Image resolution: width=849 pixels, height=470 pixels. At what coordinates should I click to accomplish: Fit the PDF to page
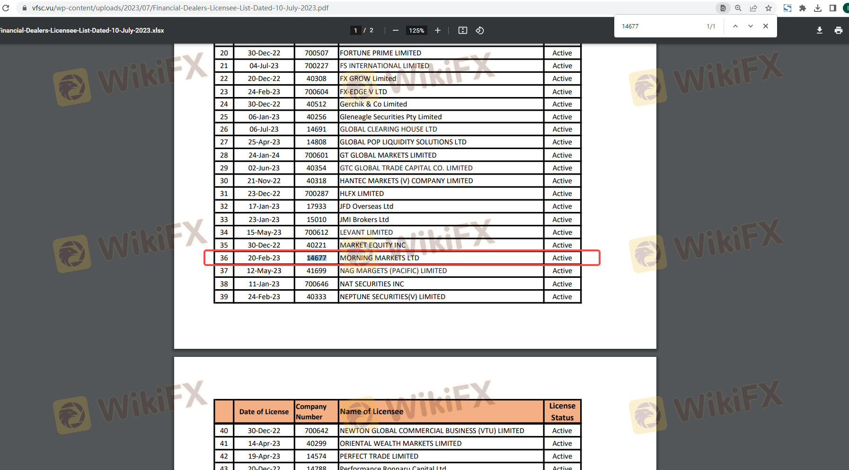[x=463, y=30]
